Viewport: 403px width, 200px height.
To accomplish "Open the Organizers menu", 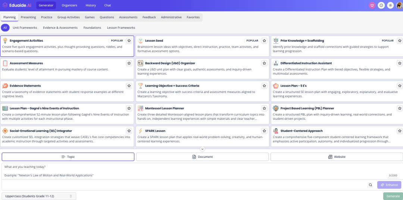I will [x=69, y=5].
